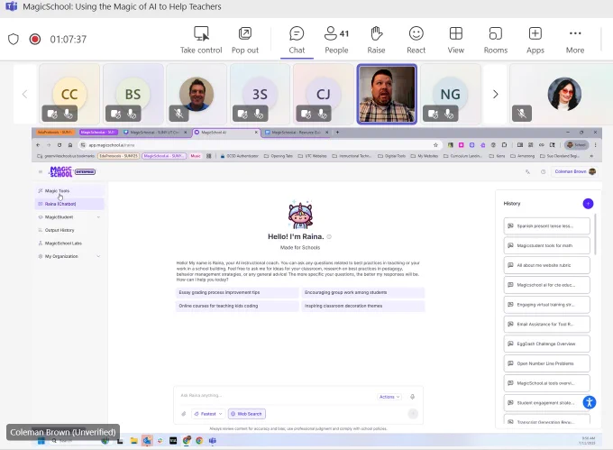Open the Apps menu
This screenshot has height=450, width=613.
coord(535,40)
